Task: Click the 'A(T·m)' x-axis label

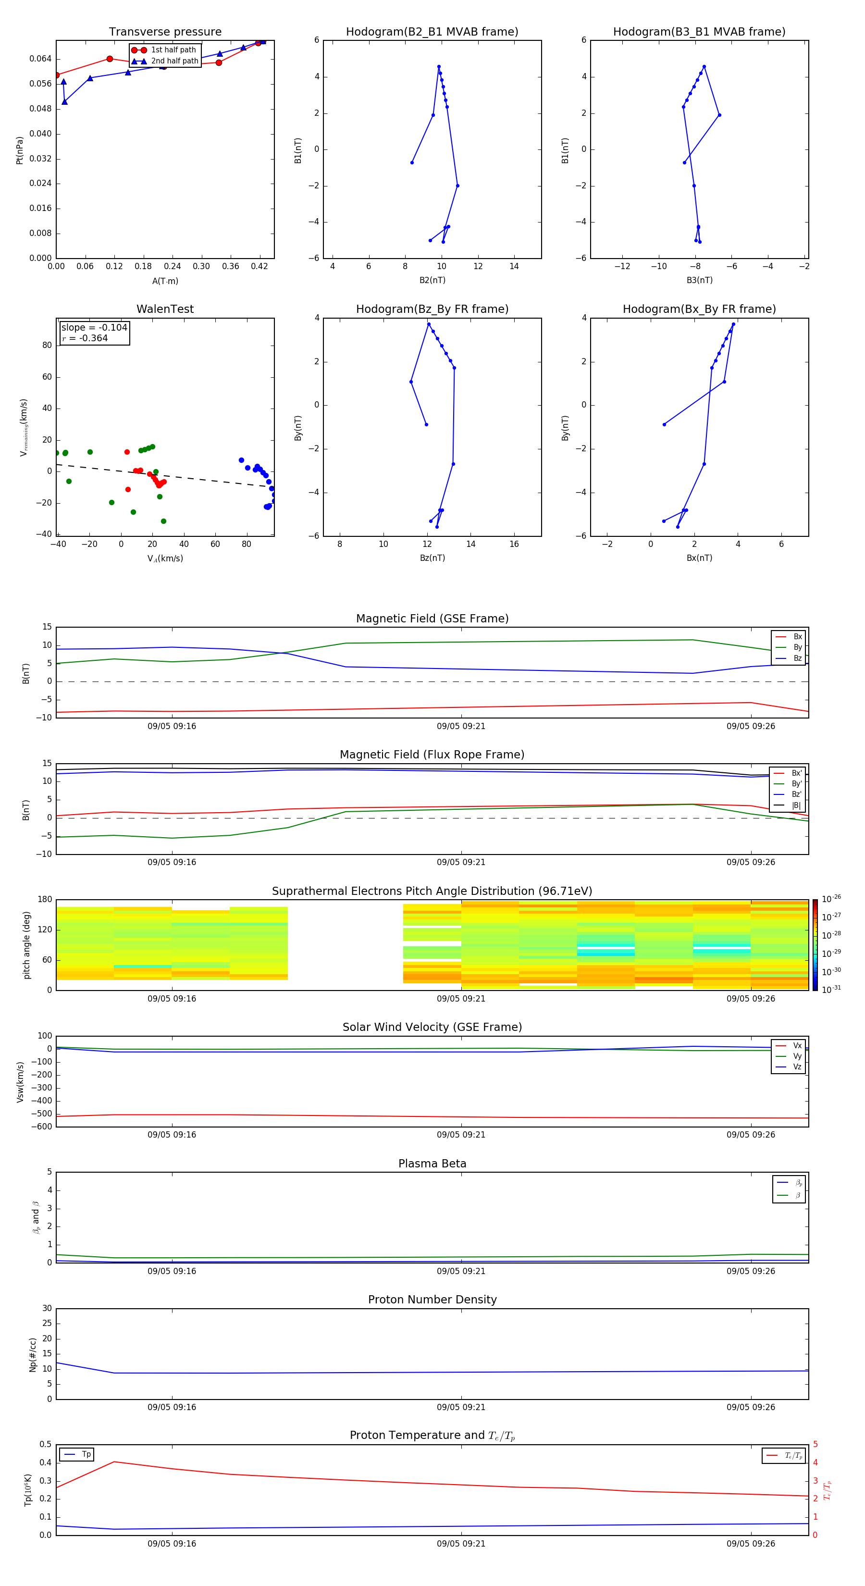Action: [165, 281]
